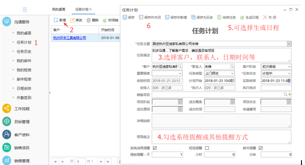Select 任务历史 in the sidebar menu
This screenshot has width=305, height=165.
click(x=24, y=52)
